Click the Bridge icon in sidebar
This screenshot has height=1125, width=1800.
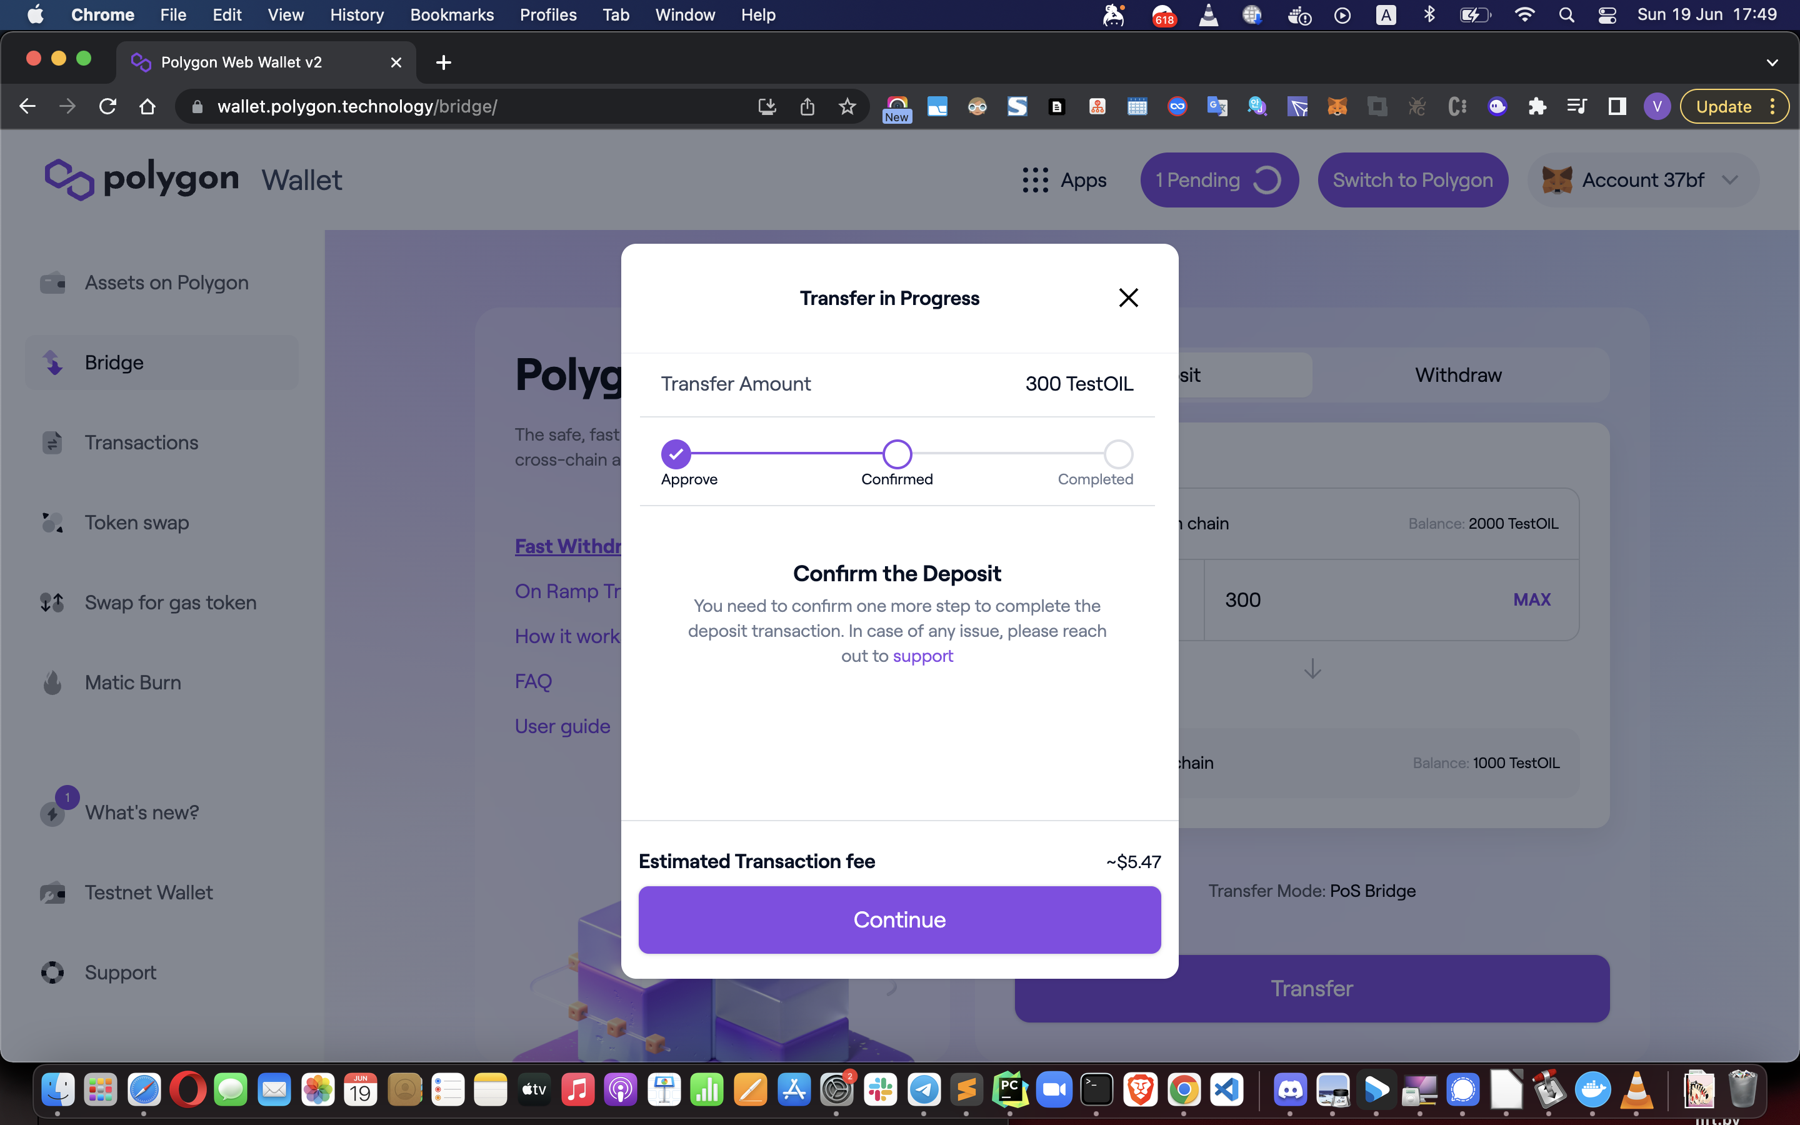click(52, 362)
